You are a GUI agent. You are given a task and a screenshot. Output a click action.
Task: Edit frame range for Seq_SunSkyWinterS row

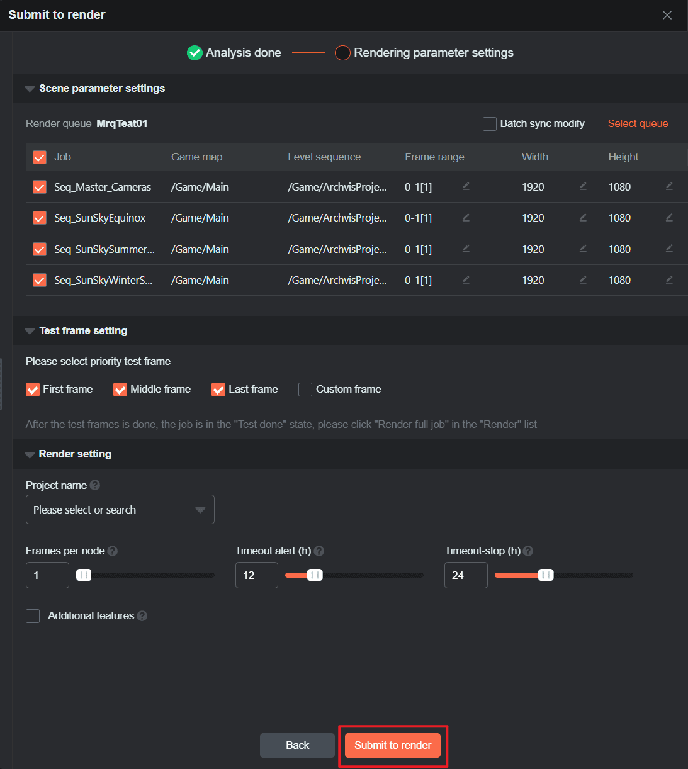466,279
